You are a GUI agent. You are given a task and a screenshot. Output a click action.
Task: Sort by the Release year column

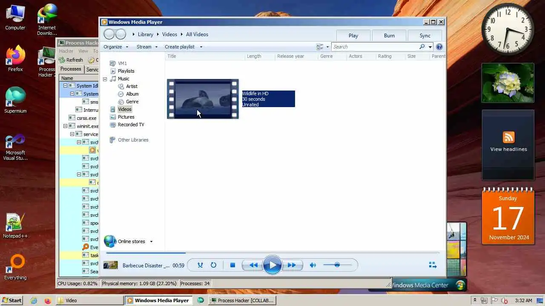[296, 56]
